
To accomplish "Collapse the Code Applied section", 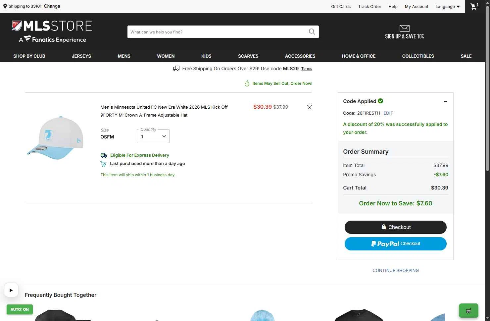I will click(445, 101).
